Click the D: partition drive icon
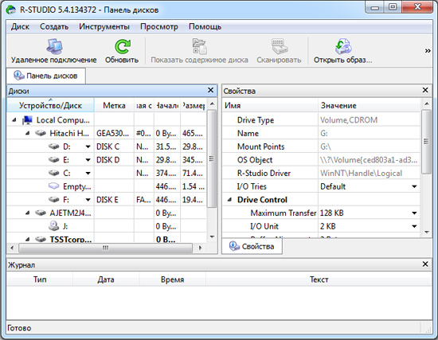Viewport: 438px width, 340px height. pos(54,147)
